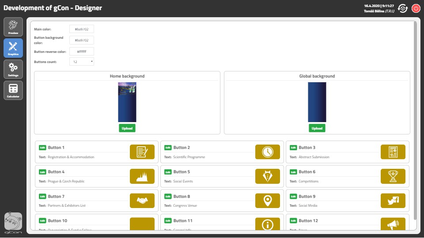Click the Congress Venue map pin icon

[267, 201]
